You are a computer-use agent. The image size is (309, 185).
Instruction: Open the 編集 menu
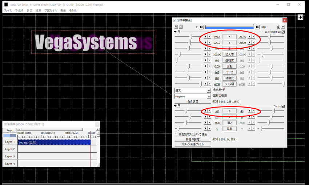(x=39, y=11)
